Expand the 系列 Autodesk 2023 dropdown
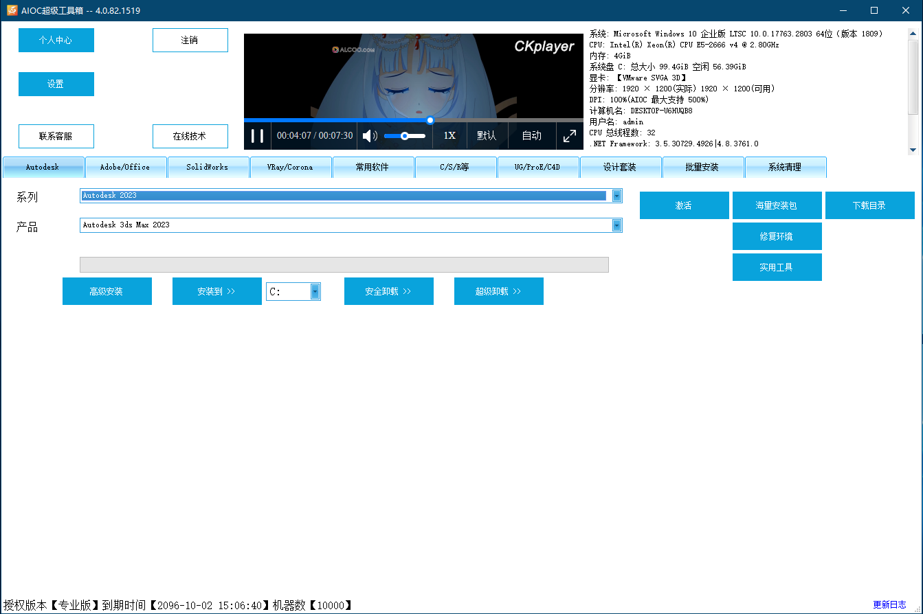This screenshot has height=614, width=923. (x=616, y=196)
